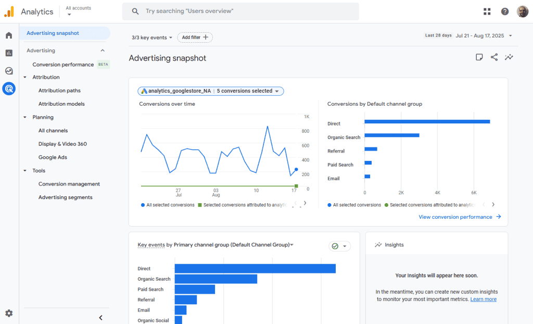This screenshot has height=324, width=533.
Task: Click the share this report icon
Action: pyautogui.click(x=494, y=57)
